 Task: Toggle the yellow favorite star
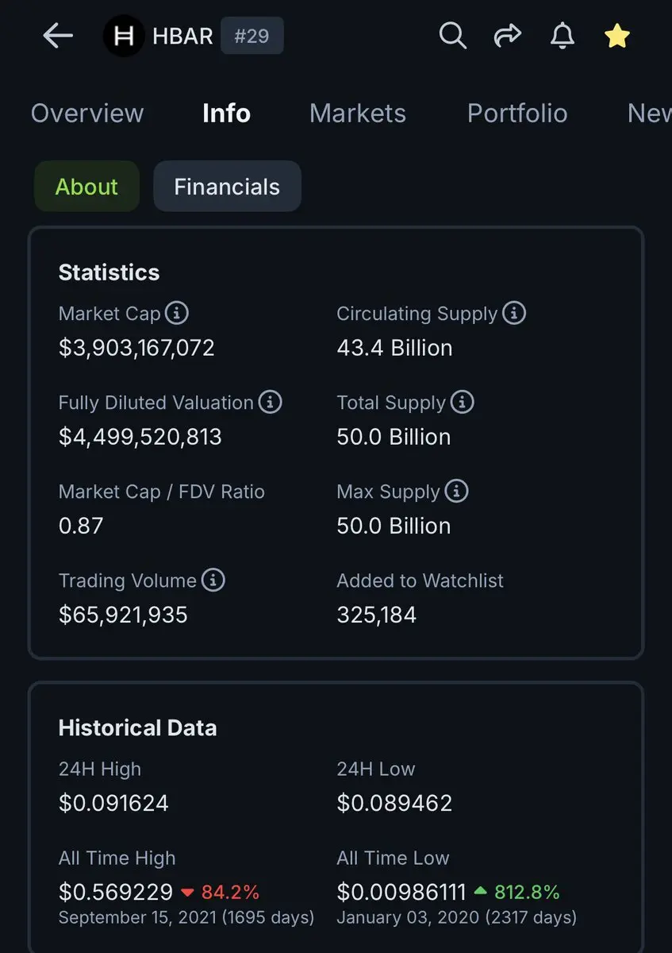point(617,36)
